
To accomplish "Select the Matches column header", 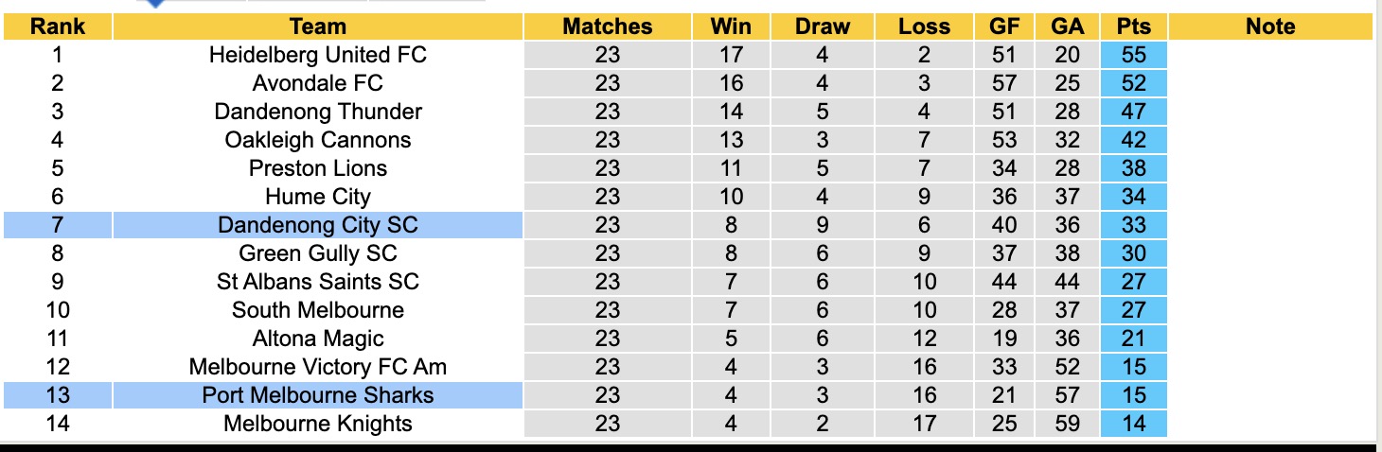I will [608, 26].
